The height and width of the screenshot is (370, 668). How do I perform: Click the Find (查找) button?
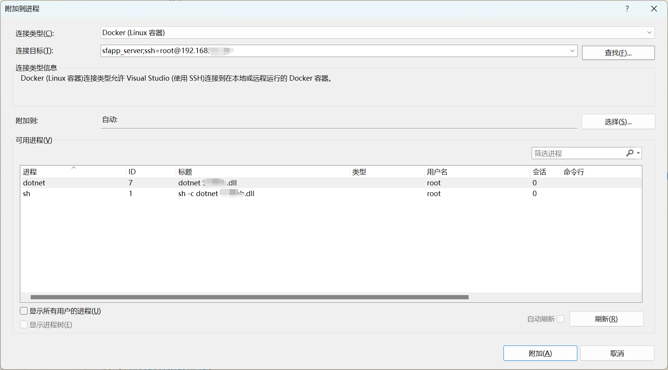tap(618, 53)
